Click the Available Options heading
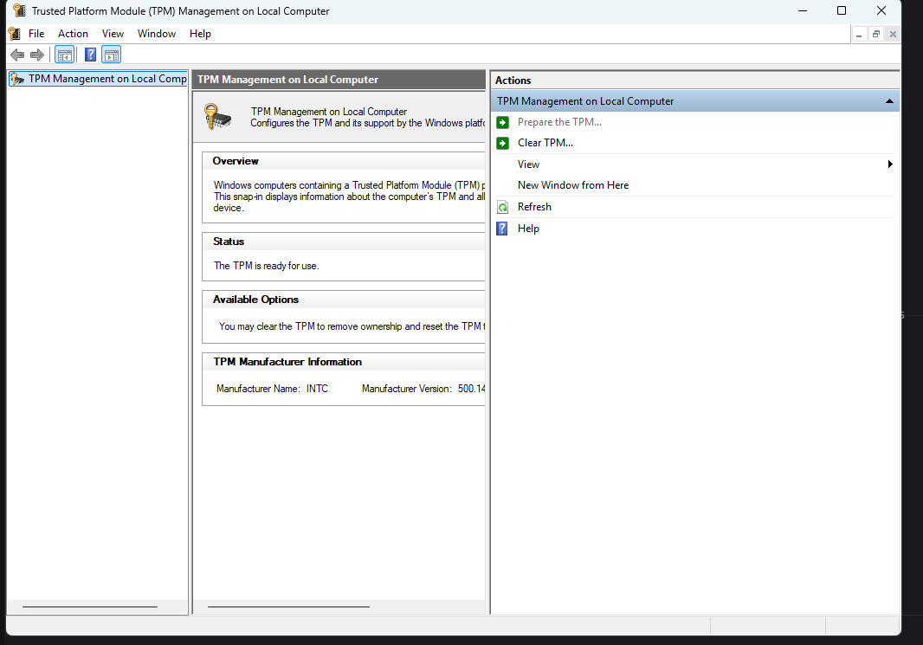Screen dimensions: 923x645 click(256, 300)
